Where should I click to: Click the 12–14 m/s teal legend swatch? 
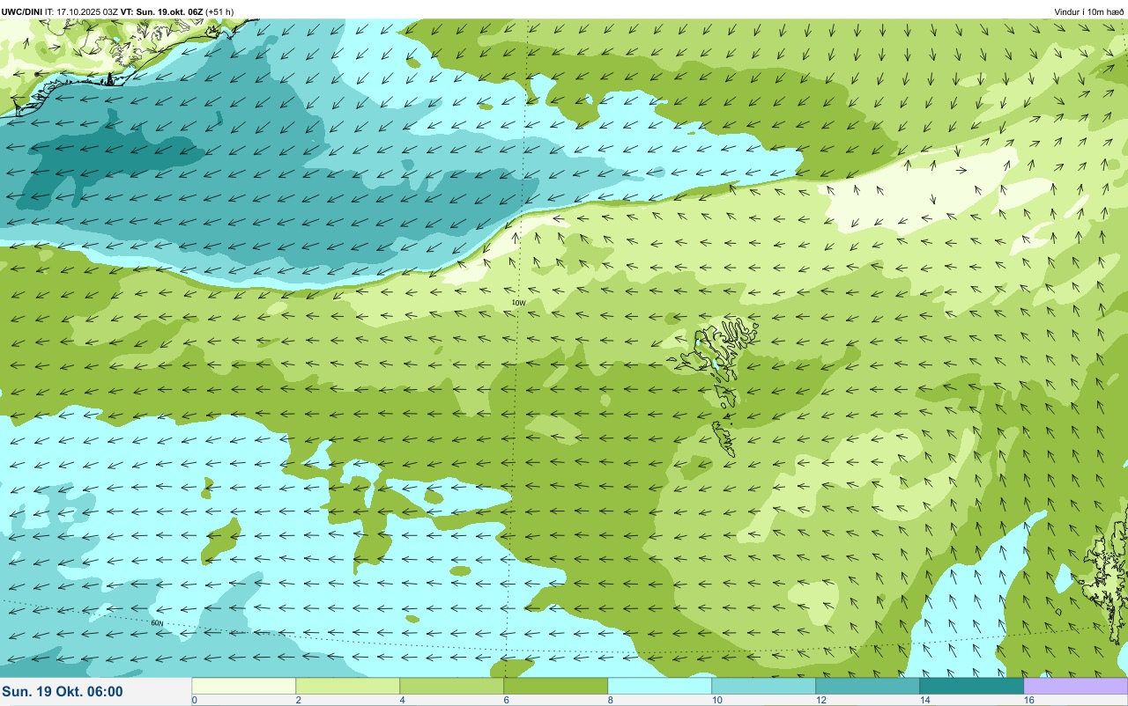pyautogui.click(x=868, y=685)
